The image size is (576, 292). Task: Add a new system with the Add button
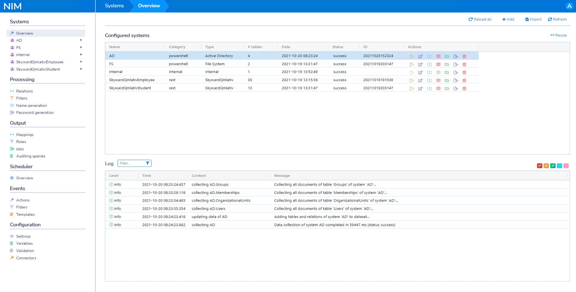click(x=508, y=19)
